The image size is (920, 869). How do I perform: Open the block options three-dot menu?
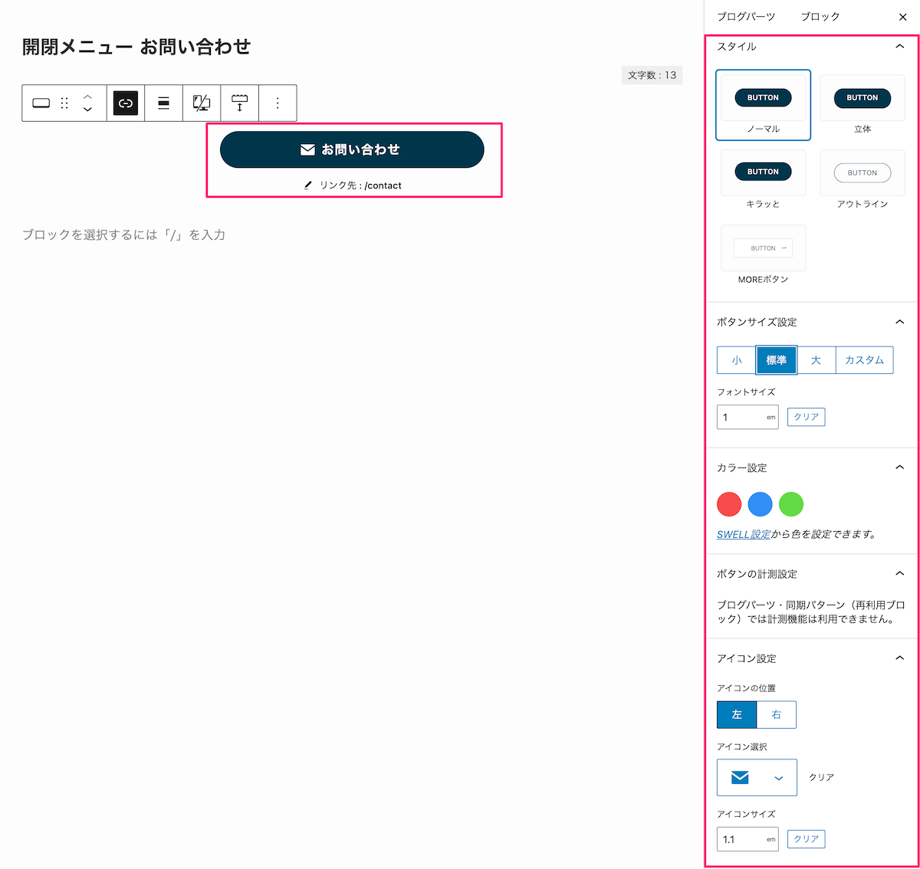[278, 103]
